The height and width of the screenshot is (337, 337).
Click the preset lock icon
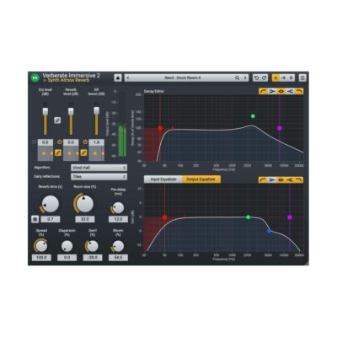click(x=118, y=78)
